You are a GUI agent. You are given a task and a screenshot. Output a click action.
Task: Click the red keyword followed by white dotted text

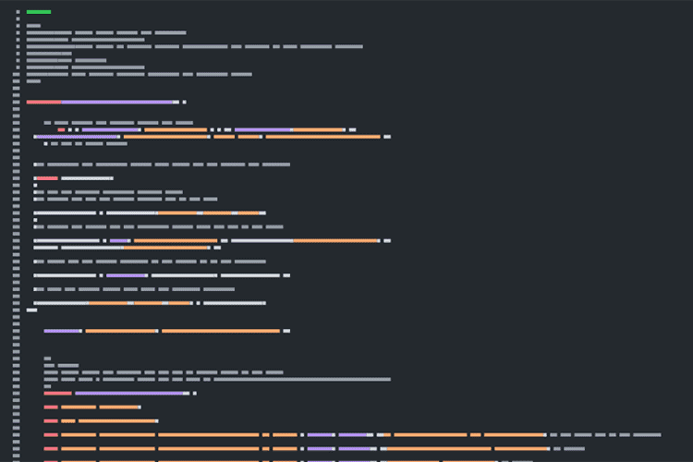(x=46, y=178)
